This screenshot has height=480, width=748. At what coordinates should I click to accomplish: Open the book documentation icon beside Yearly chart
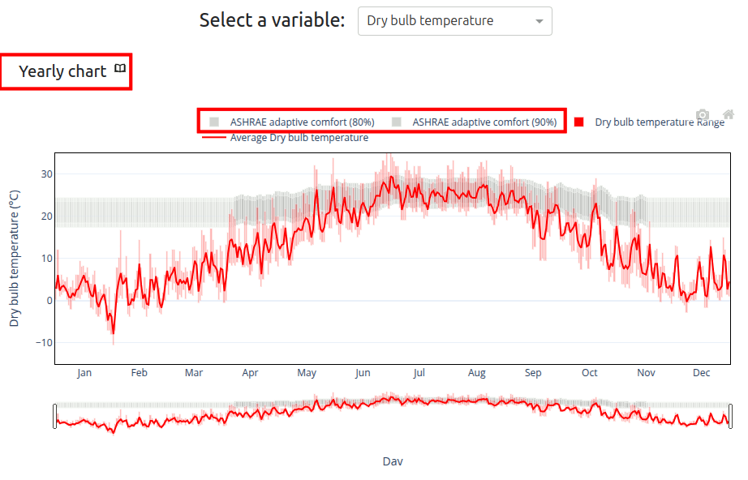point(120,69)
